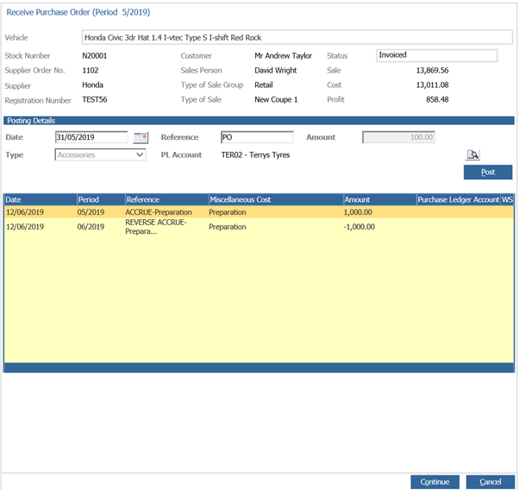
Task: Click the Miscellaneous Cost column header
Action: pyautogui.click(x=275, y=199)
